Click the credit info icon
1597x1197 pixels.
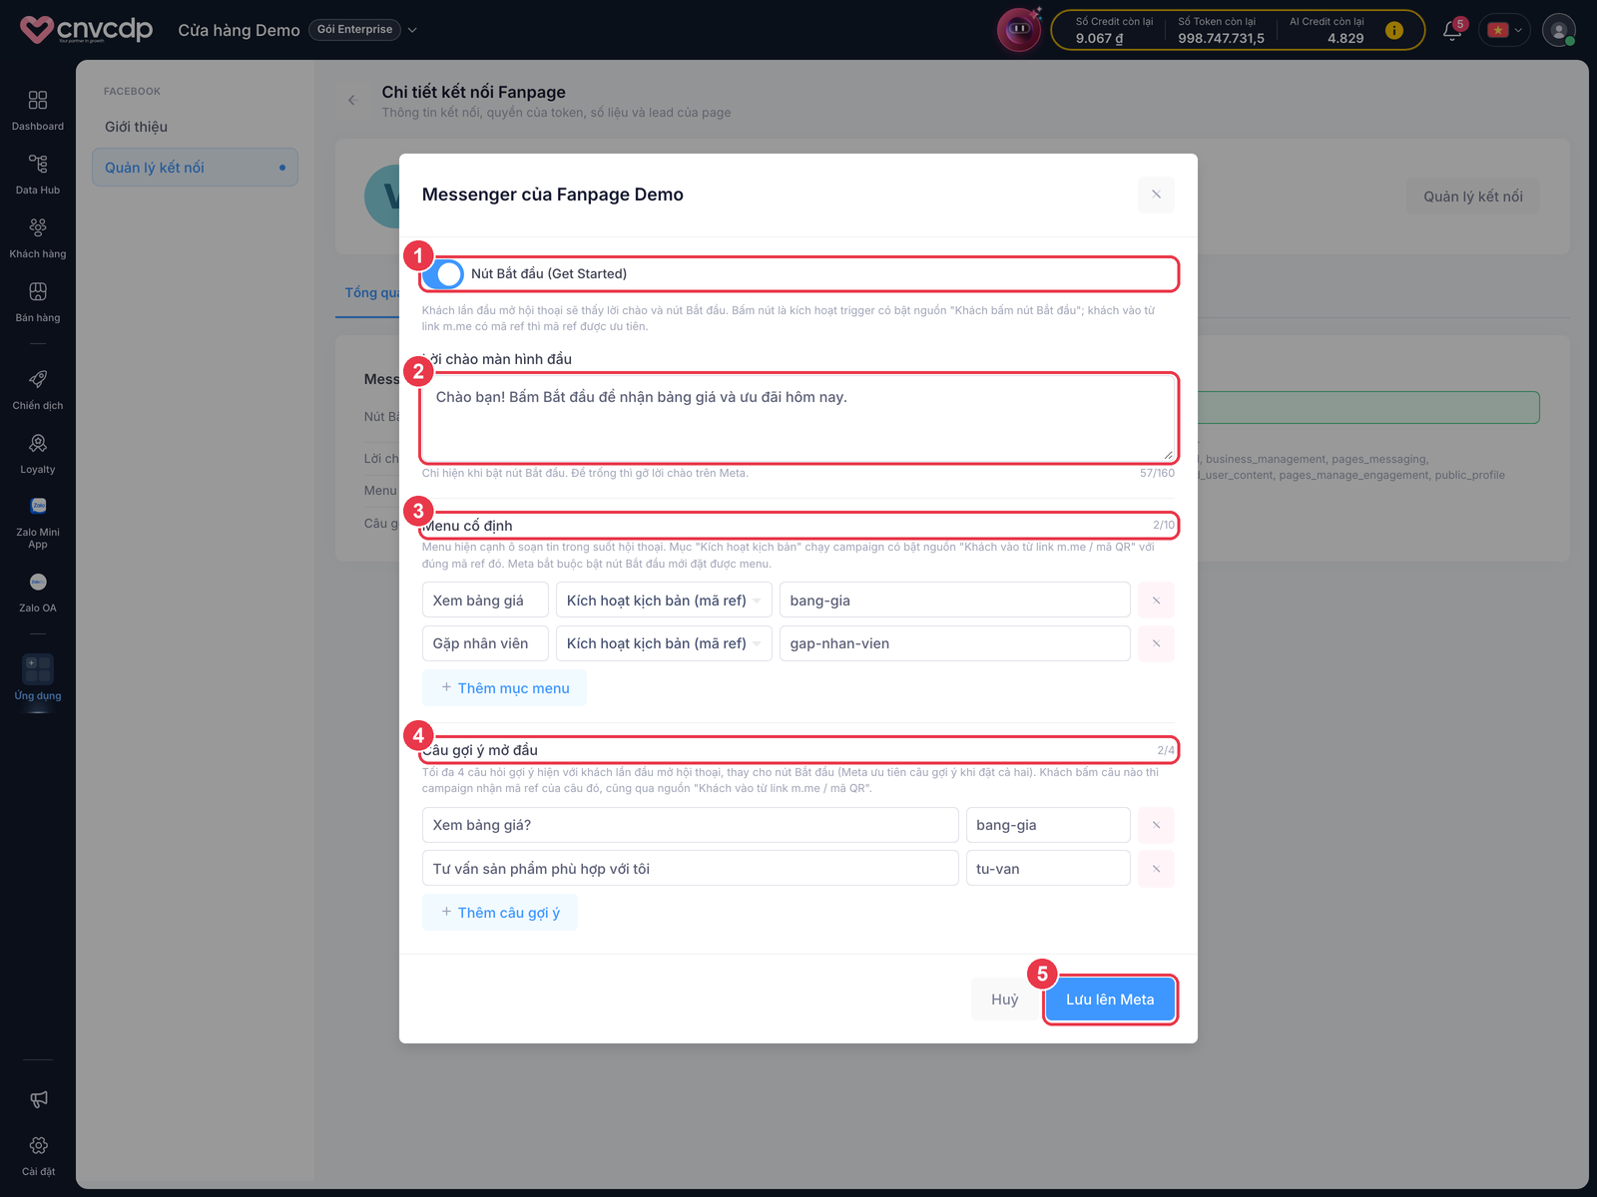[x=1394, y=31]
